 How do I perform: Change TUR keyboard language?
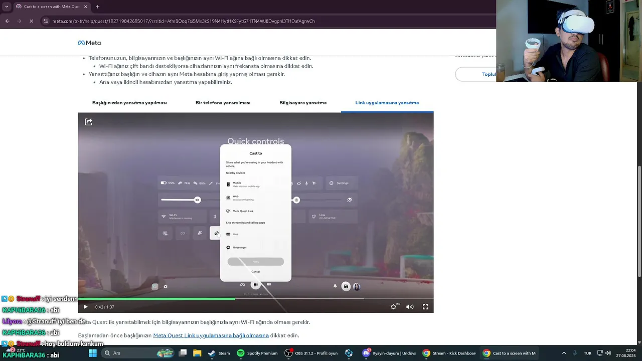click(x=587, y=353)
